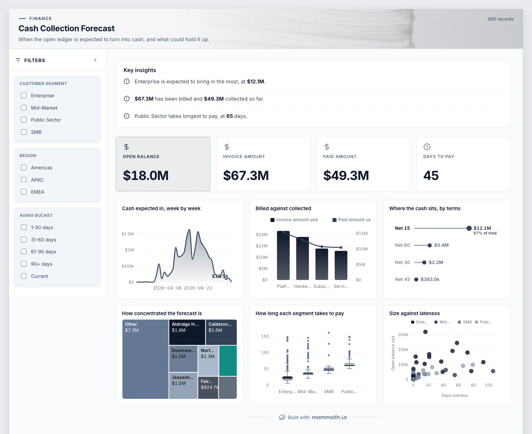The height and width of the screenshot is (434, 532).
Task: Click the Subsc... bar in Billed against collected
Action: [322, 264]
